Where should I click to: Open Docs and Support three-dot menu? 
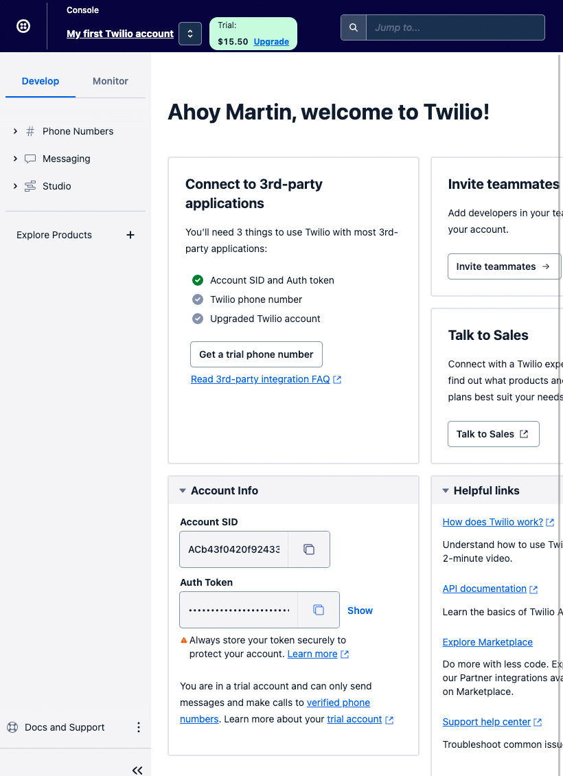point(139,727)
